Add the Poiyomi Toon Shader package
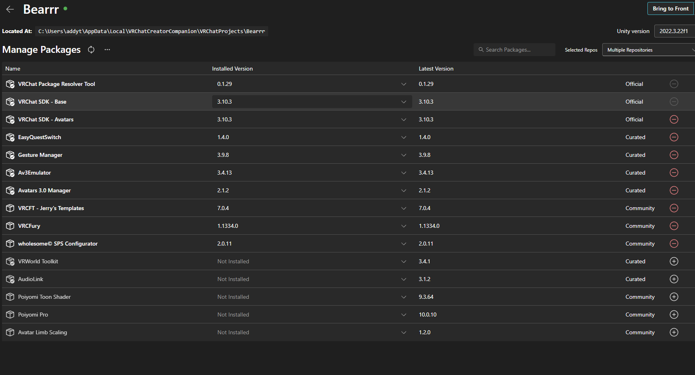Image resolution: width=695 pixels, height=375 pixels. tap(674, 297)
